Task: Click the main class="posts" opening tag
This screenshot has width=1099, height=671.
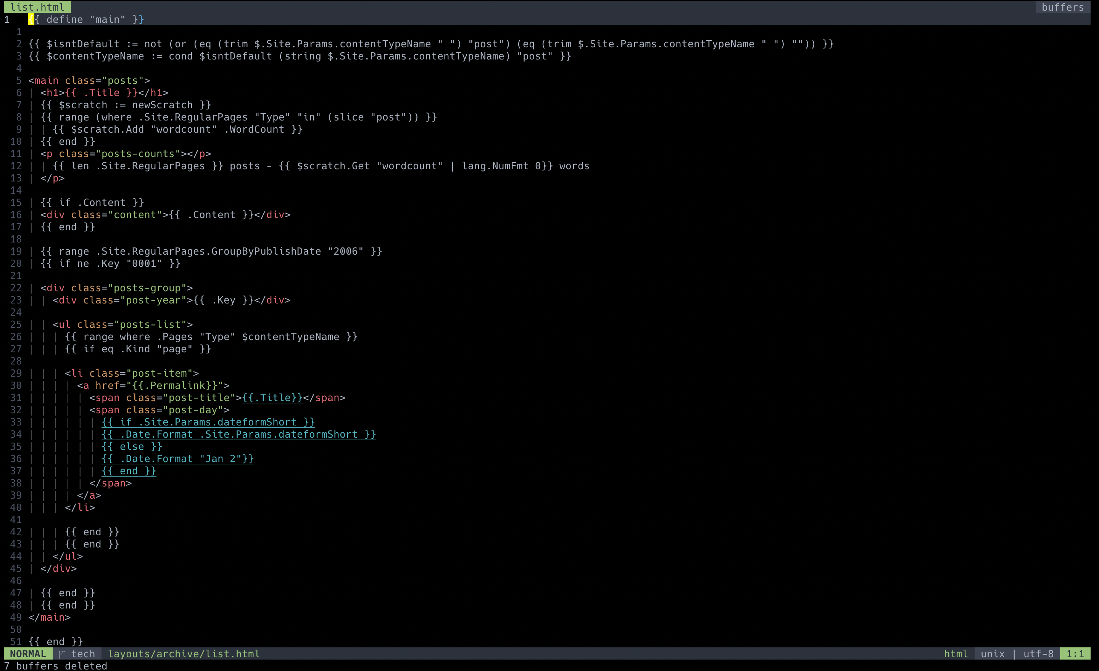Action: click(89, 81)
